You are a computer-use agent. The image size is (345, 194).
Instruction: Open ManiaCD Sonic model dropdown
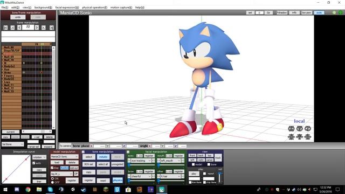tap(64, 157)
